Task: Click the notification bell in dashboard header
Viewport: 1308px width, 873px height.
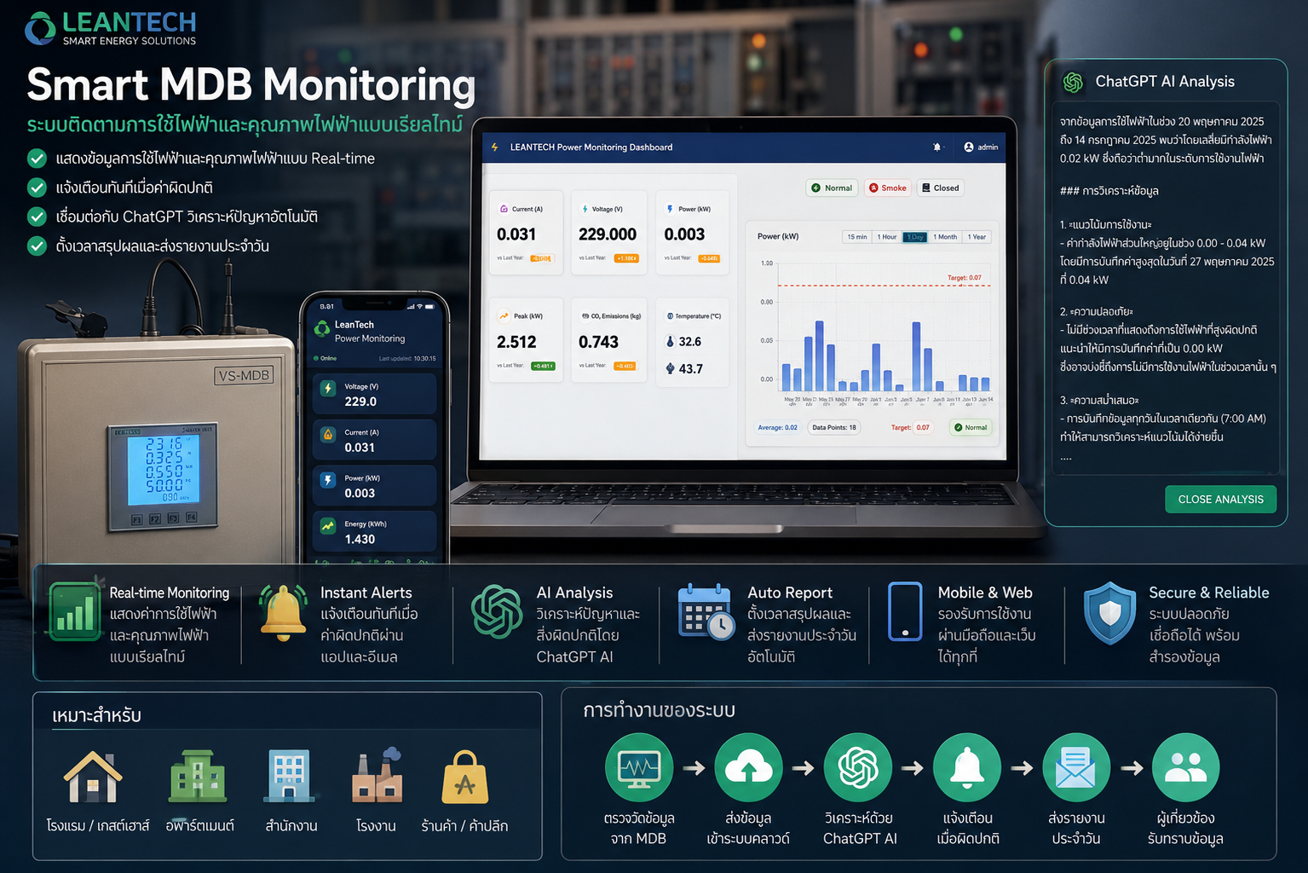Action: (x=937, y=147)
